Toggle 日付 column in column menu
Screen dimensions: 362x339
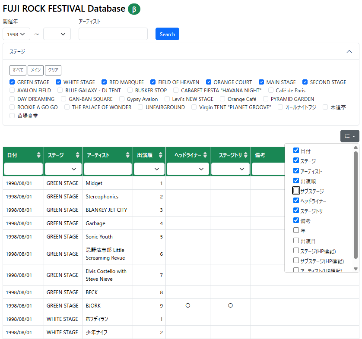pyautogui.click(x=296, y=151)
